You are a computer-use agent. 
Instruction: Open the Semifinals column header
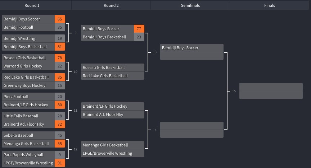tap(190, 5)
